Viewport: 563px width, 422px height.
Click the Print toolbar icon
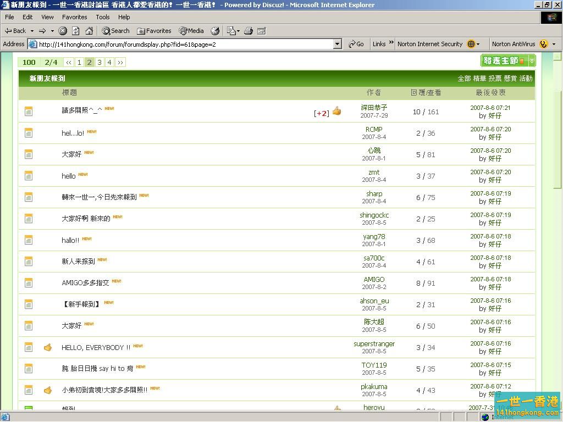coord(248,31)
